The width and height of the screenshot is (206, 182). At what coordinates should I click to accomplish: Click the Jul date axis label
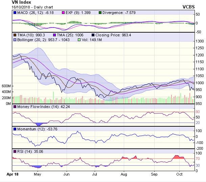(95, 174)
